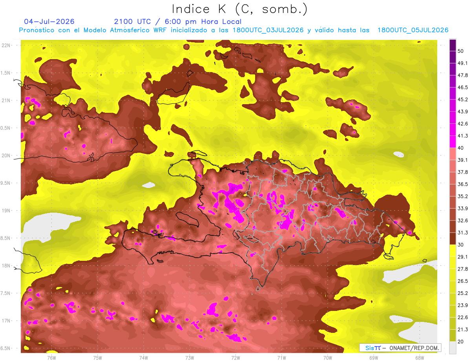Click the latitude label "21N"

(7, 100)
